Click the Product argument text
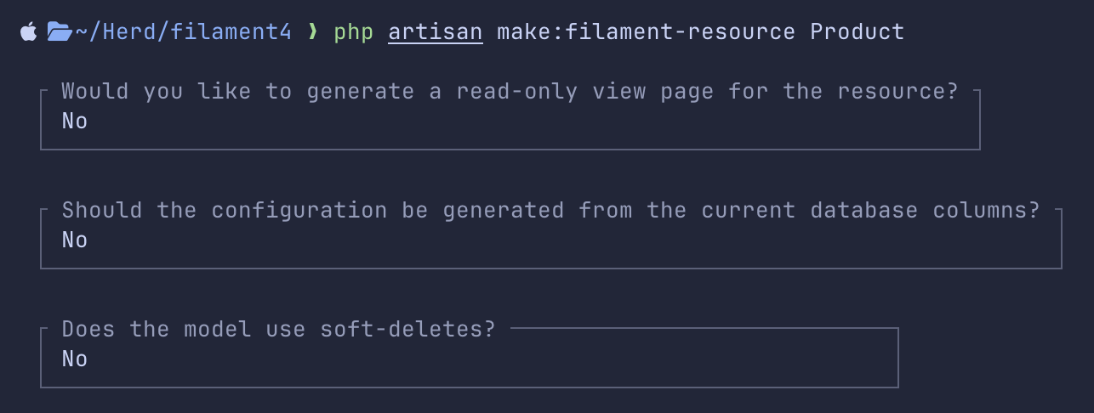 pyautogui.click(x=858, y=32)
